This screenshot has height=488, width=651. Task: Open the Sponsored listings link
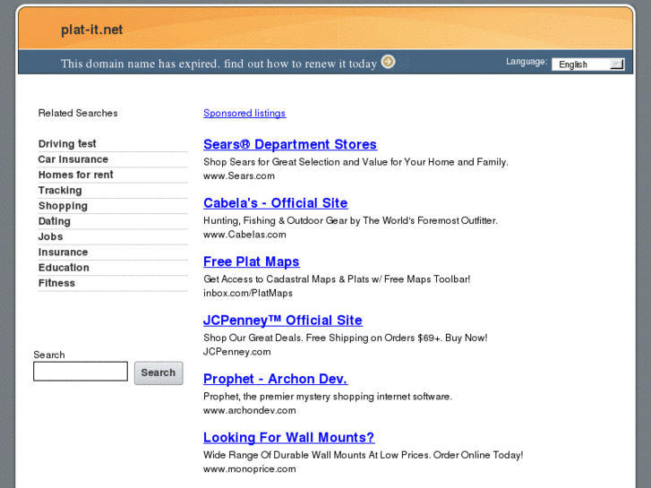(244, 113)
